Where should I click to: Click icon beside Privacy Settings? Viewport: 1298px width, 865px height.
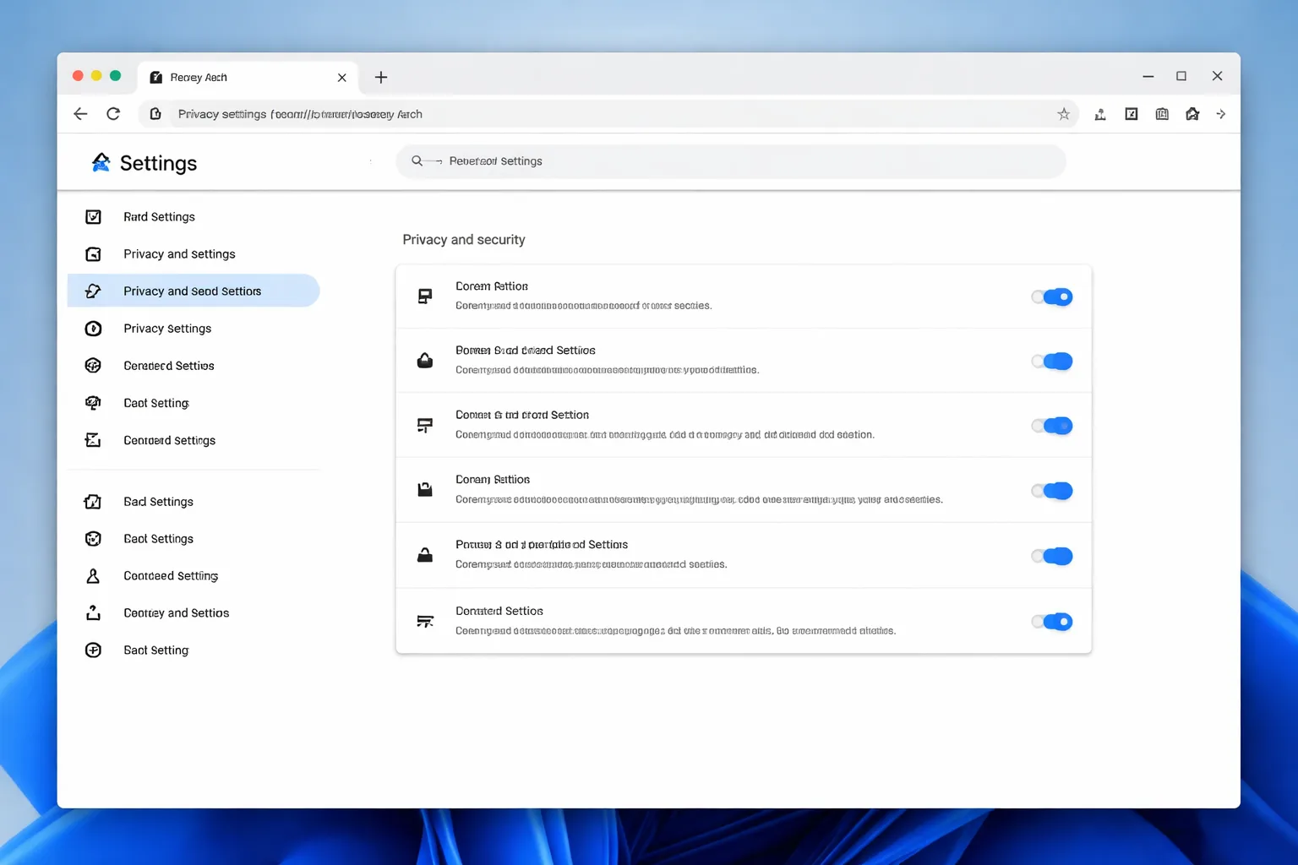[x=94, y=329]
